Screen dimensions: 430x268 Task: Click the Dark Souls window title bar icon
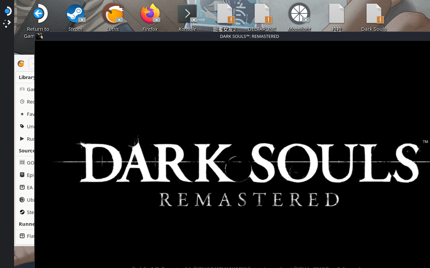[39, 36]
